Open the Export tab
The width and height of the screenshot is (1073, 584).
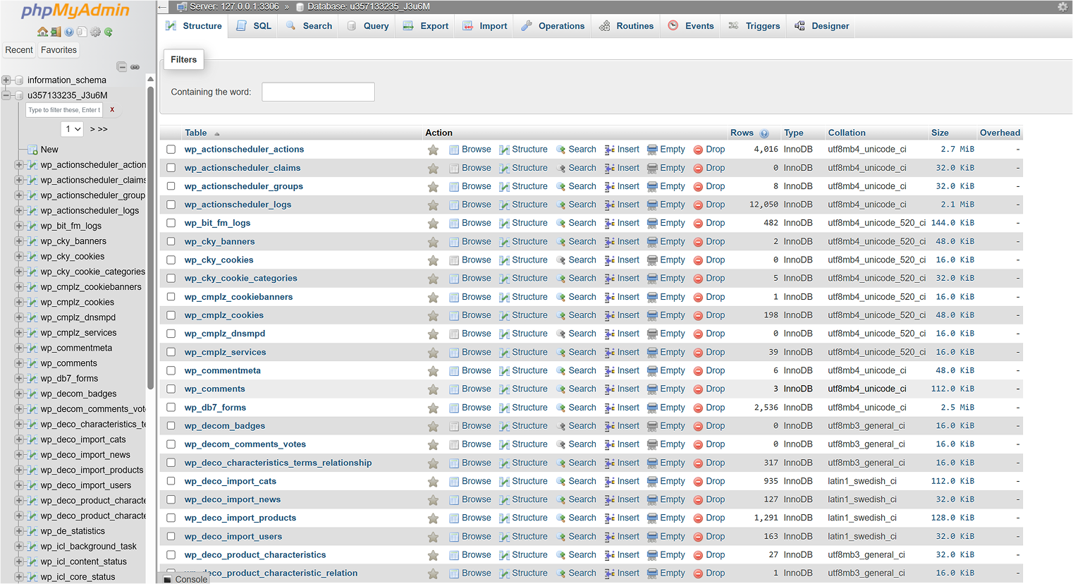[426, 26]
